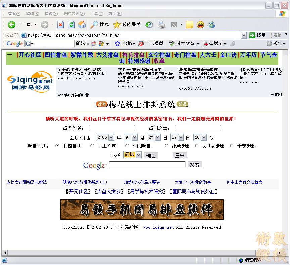Choose the 时间起卦 radio option
This screenshot has height=265, width=290.
click(127, 146)
